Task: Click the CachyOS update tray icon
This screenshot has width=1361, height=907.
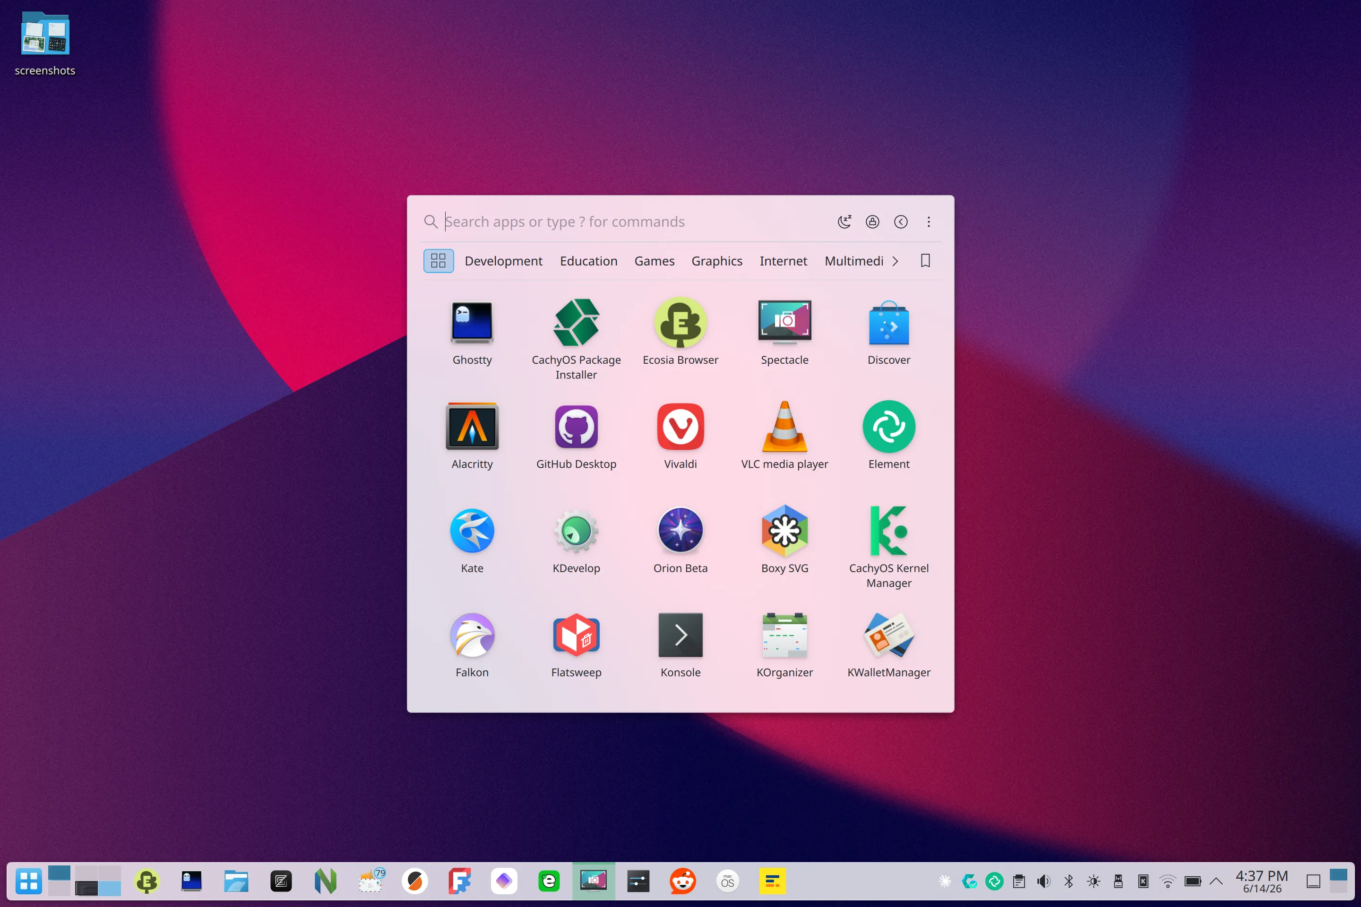Action: pos(969,881)
